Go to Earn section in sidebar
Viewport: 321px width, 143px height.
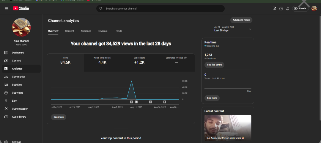tap(14, 101)
